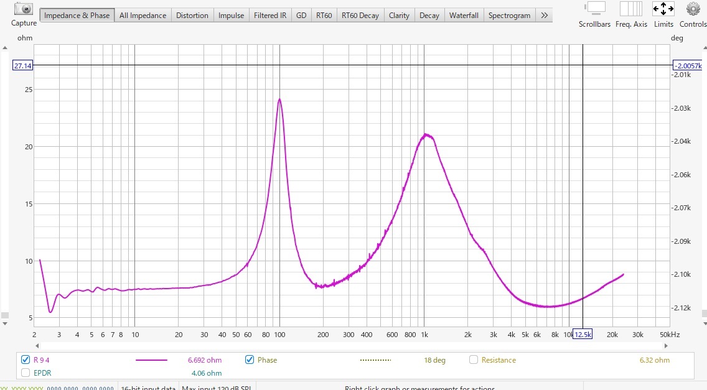Switch to the Waterfall tab
This screenshot has width=707, height=390.
pos(464,16)
